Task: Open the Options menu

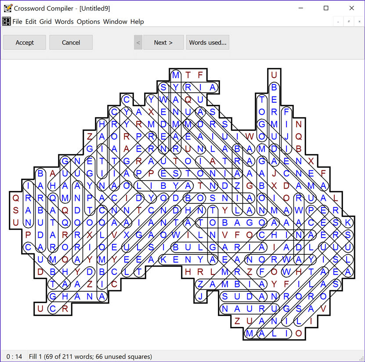Action: (x=88, y=22)
